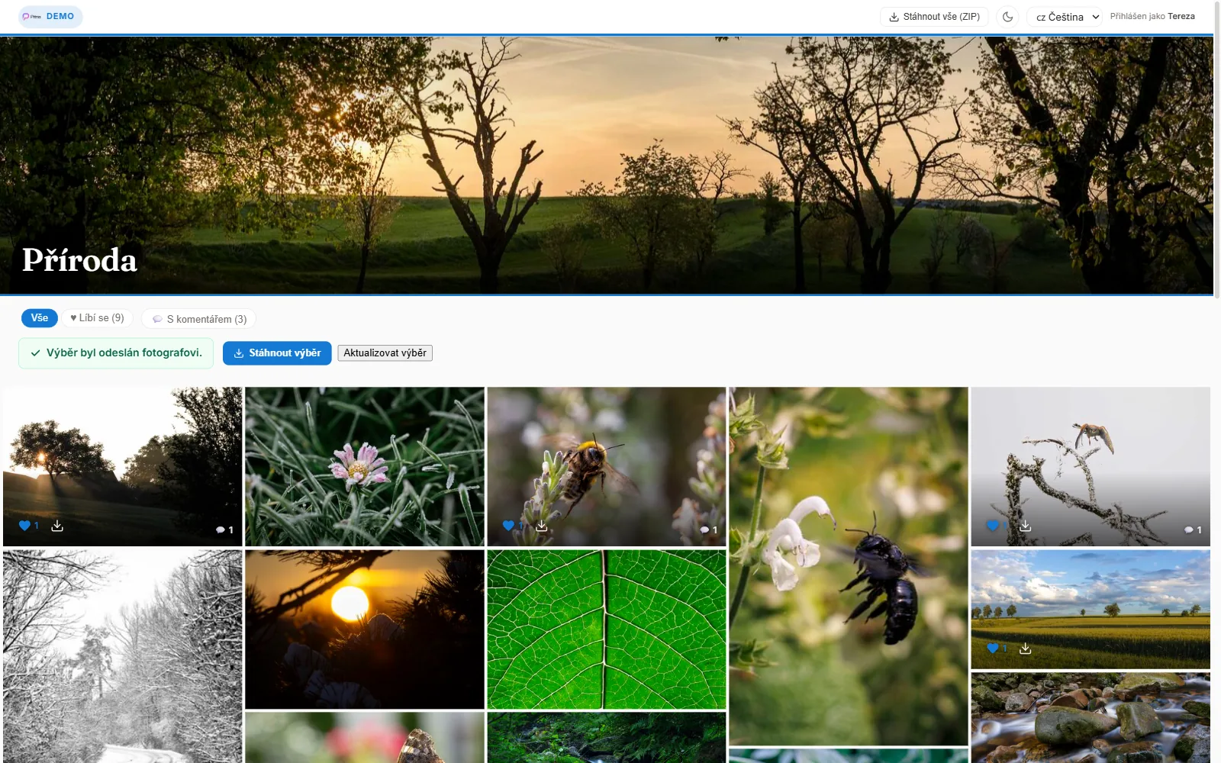
Task: Select the Vše filter tab
Action: pyautogui.click(x=40, y=318)
